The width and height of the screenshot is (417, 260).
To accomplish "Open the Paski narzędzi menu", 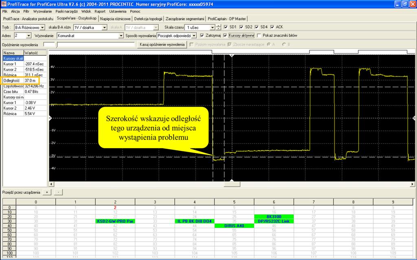I will 66,11.
